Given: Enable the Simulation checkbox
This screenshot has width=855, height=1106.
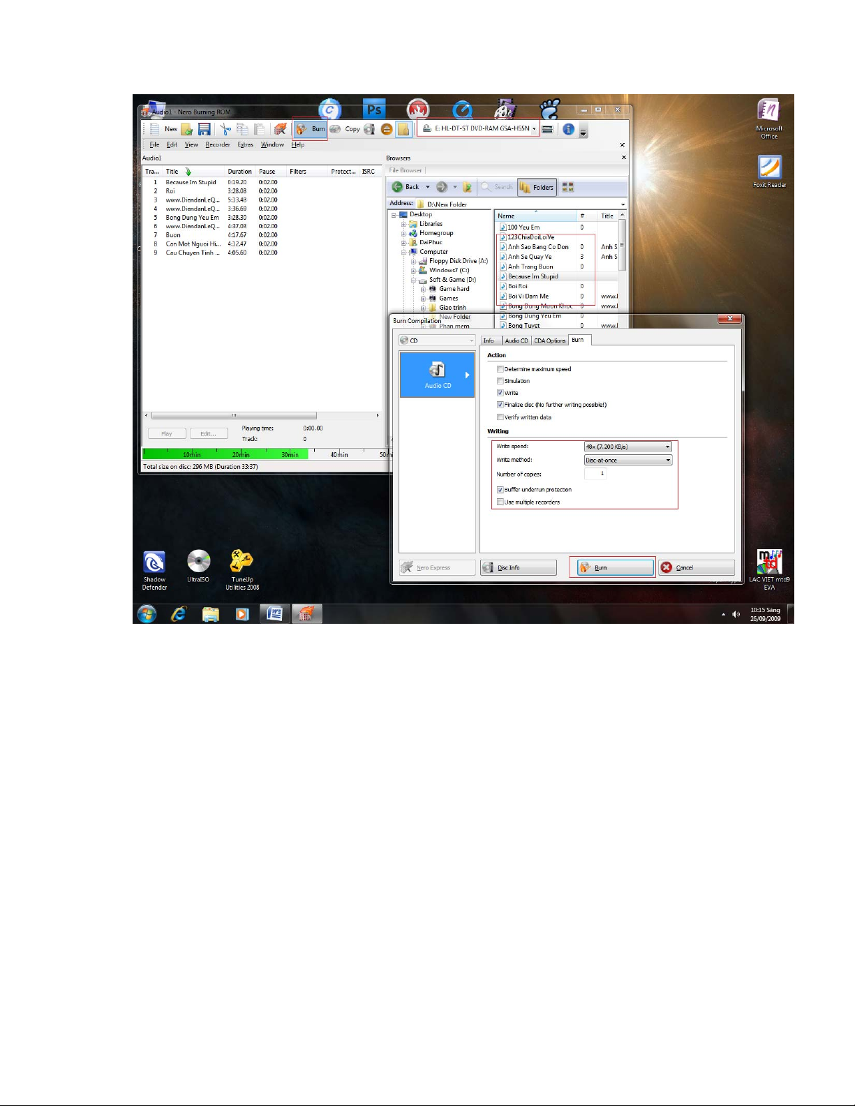Looking at the screenshot, I should point(500,381).
